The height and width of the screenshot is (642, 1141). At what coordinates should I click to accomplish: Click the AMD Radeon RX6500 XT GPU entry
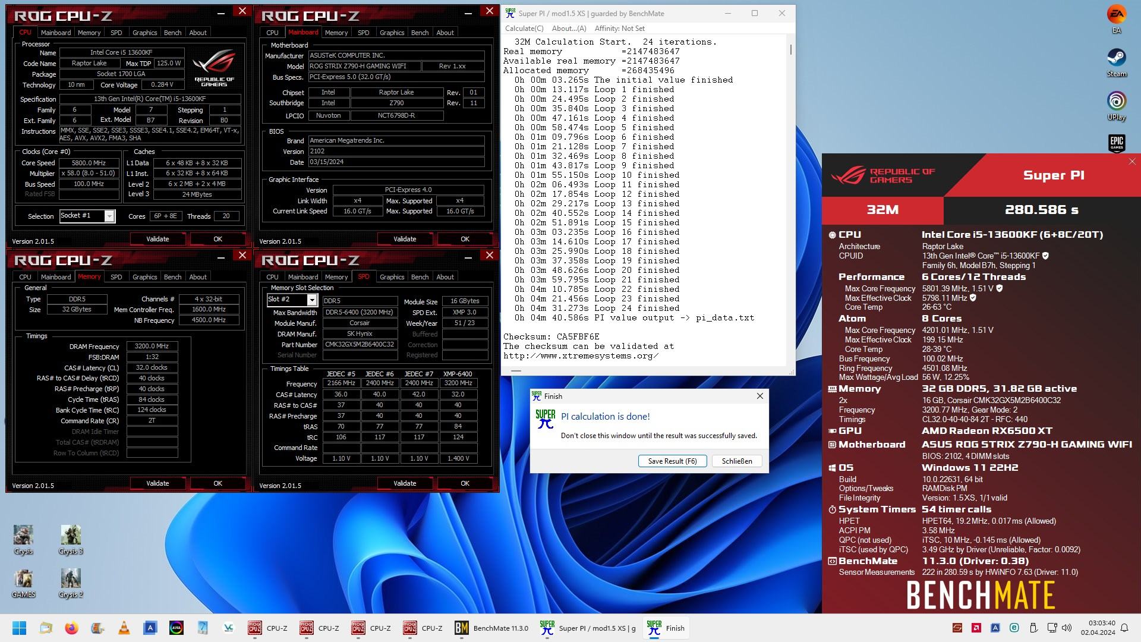(986, 431)
